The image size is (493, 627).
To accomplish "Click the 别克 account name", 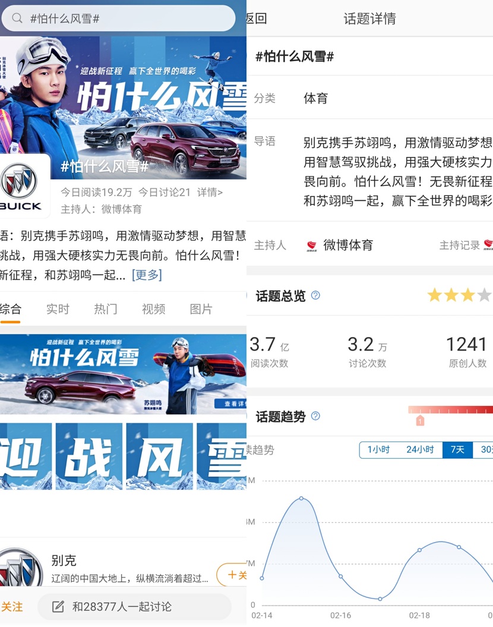I will coord(64,560).
